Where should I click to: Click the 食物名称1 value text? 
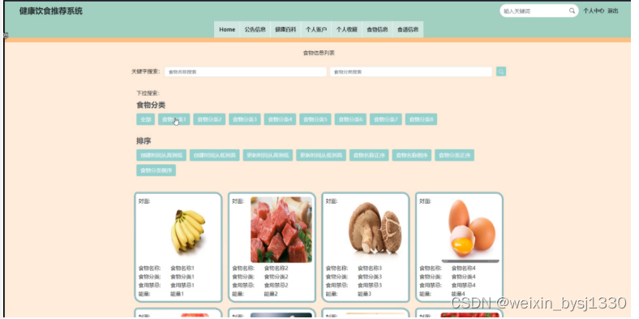[x=182, y=269]
